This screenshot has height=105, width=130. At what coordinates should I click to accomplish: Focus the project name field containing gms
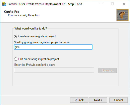53,47
